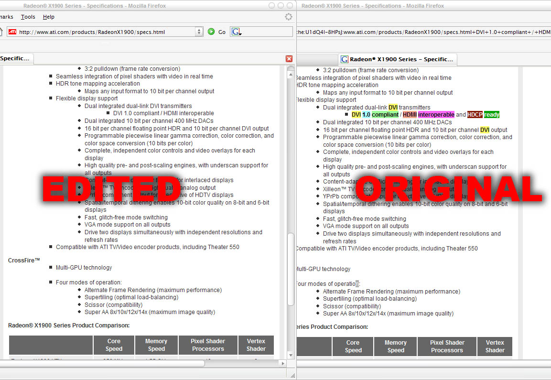The image size is (551, 380).
Task: Click 'Vertex Shader' table header in right window
Action: pyautogui.click(x=495, y=346)
